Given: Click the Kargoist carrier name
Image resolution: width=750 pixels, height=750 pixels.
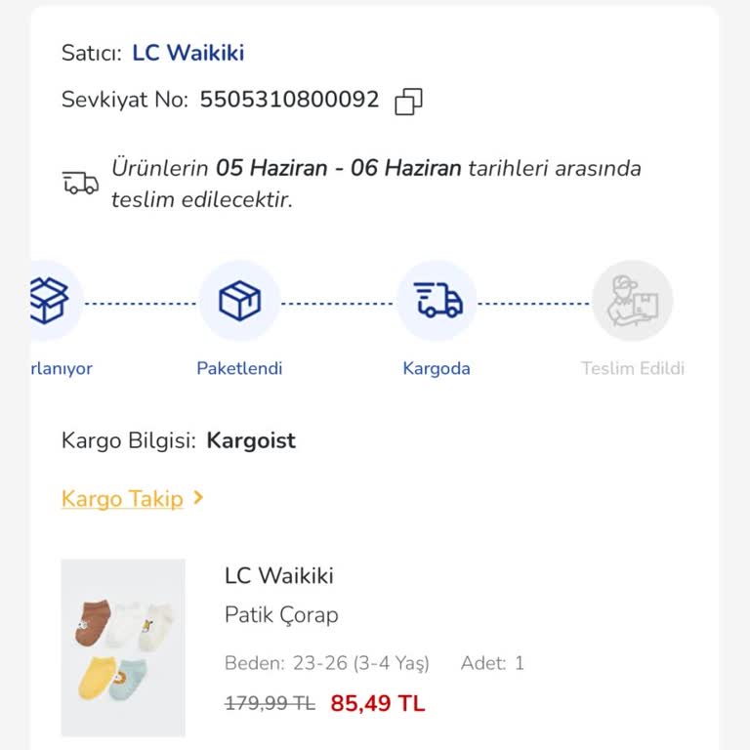Looking at the screenshot, I should 251,440.
